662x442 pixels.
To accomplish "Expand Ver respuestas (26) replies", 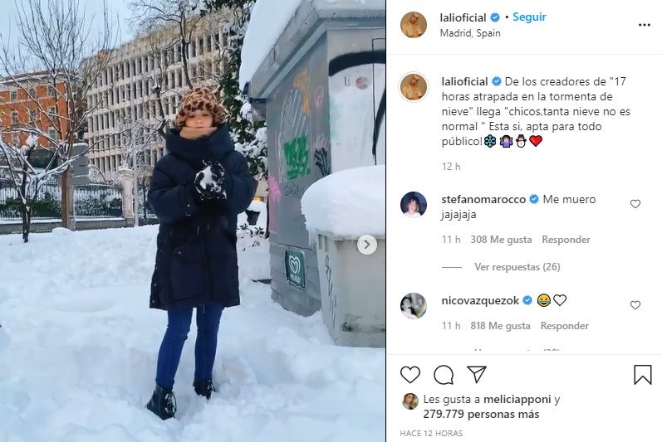I will 517,267.
